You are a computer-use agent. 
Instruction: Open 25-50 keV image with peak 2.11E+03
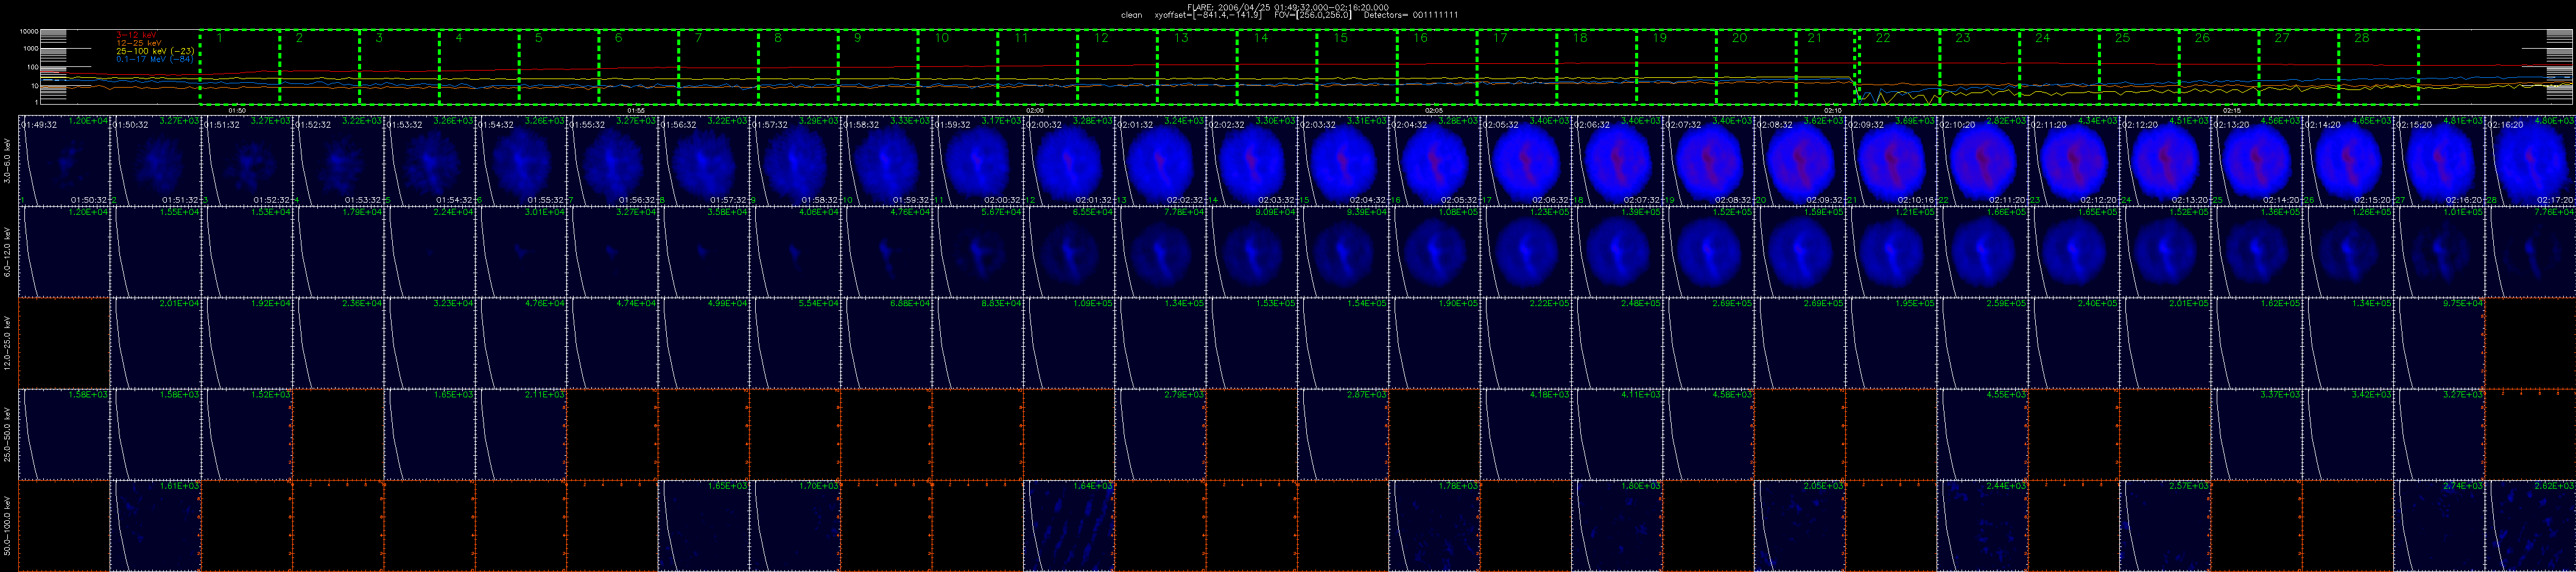pos(521,434)
